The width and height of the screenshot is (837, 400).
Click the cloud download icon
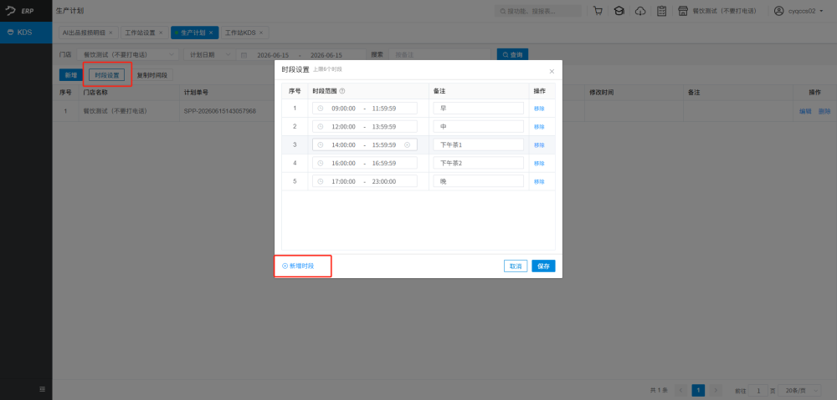640,11
